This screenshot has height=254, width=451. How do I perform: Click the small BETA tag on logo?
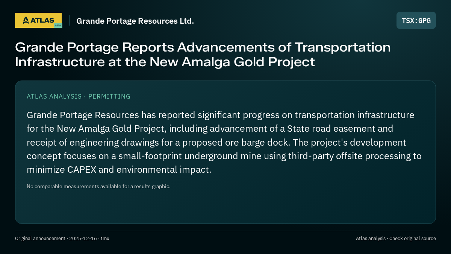click(x=58, y=25)
